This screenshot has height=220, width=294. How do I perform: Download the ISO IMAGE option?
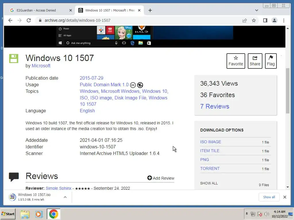210,142
